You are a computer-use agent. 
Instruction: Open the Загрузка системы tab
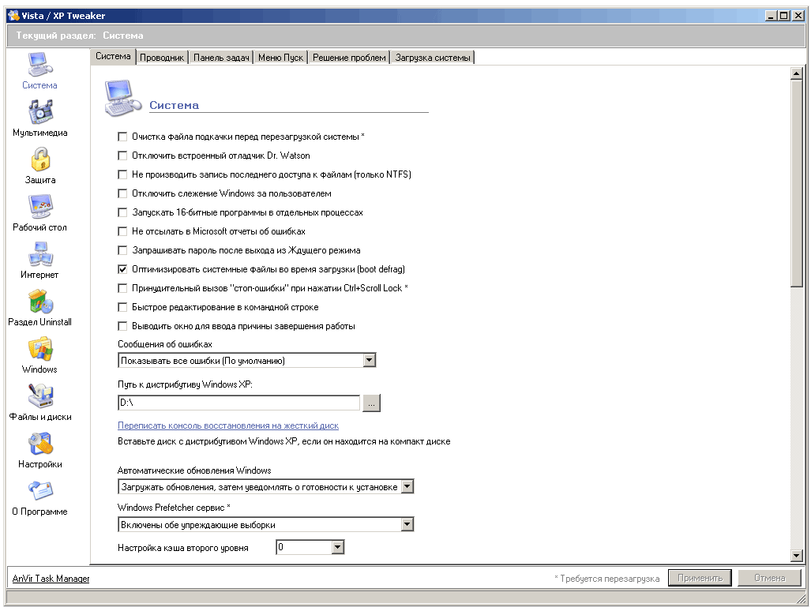click(432, 58)
